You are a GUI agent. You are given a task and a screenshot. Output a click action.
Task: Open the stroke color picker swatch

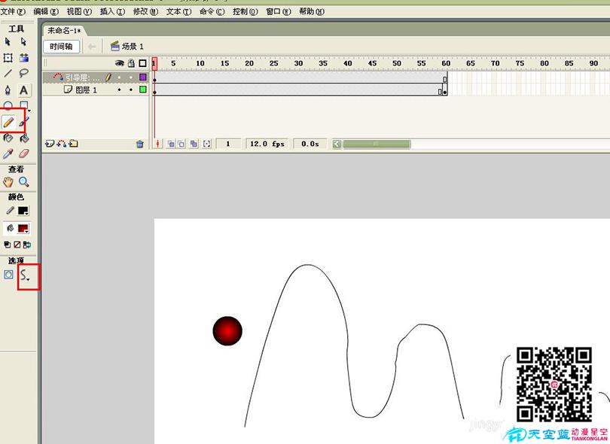(23, 211)
